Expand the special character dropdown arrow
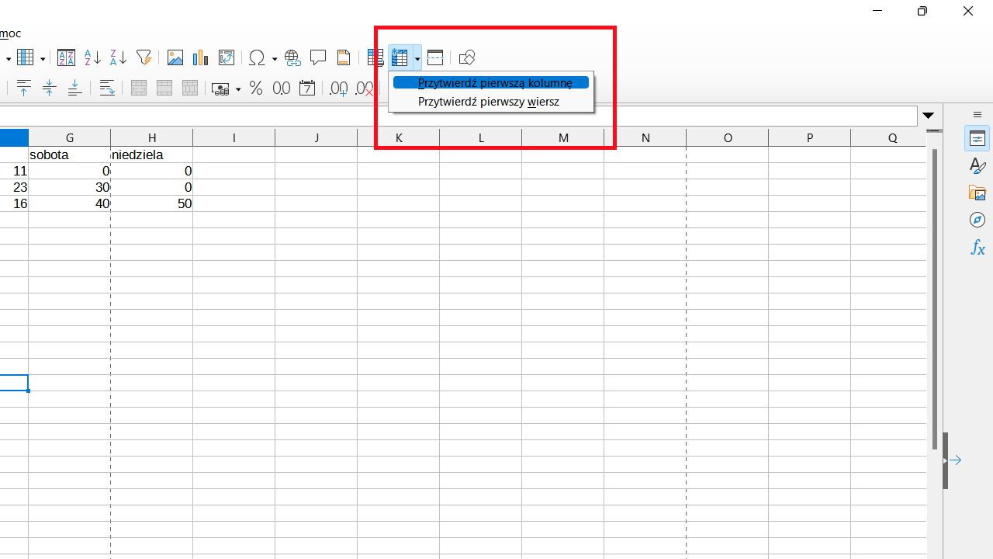Screen dimensions: 993x559 coord(274,57)
